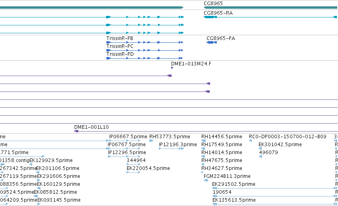Screen dimensions: 338x206
Task: Click the DME1-001L10 purple arrowhead
Action: [x=76, y=131]
